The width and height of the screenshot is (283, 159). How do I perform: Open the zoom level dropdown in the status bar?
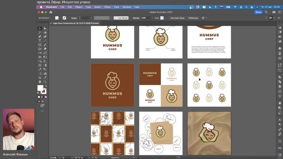click(60, 158)
